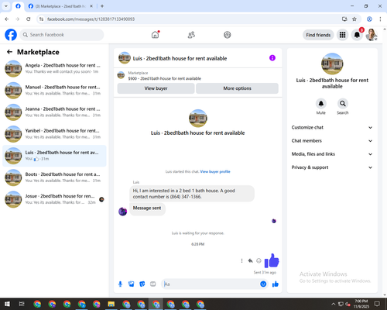The image size is (387, 310).
Task: Open the Home feed icon
Action: (155, 35)
